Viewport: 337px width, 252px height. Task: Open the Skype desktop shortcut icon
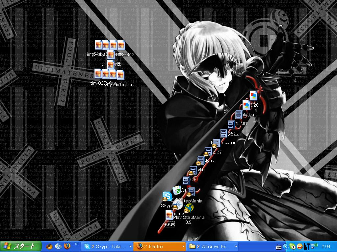coord(167,196)
